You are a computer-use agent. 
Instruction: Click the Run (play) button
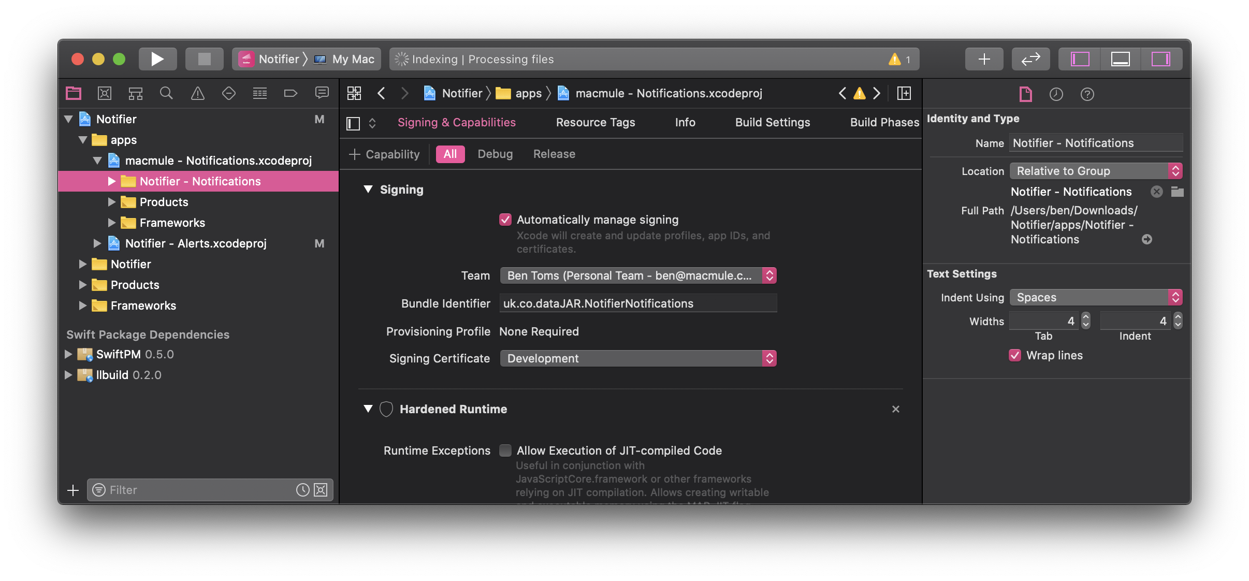tap(157, 59)
